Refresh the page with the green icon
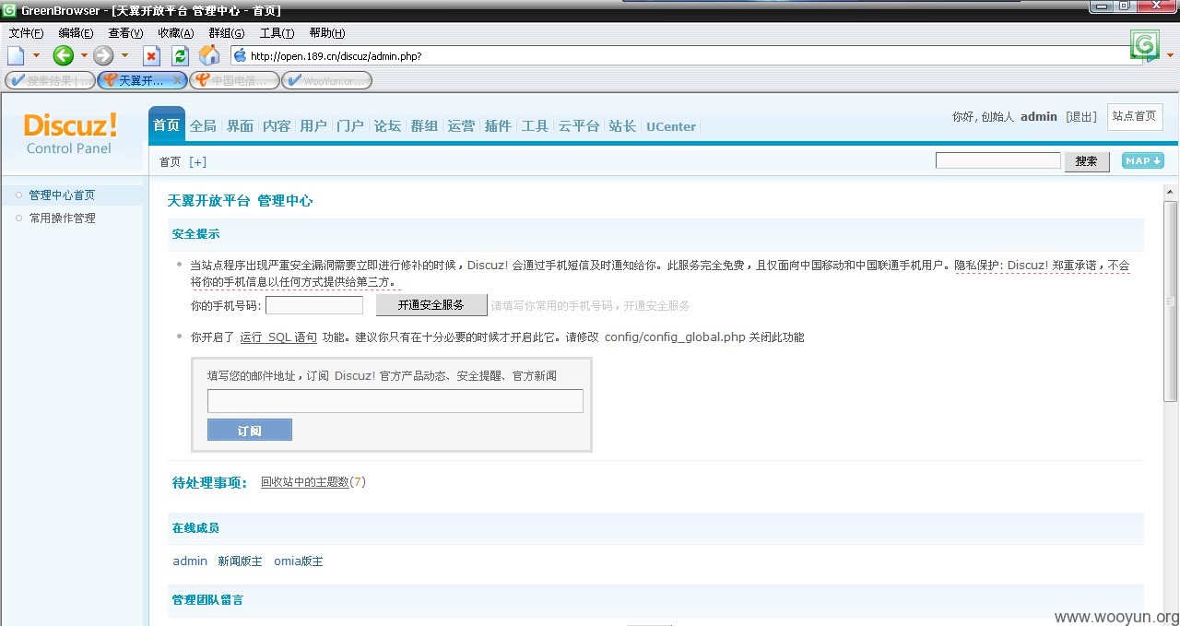This screenshot has height=626, width=1180. coord(181,55)
